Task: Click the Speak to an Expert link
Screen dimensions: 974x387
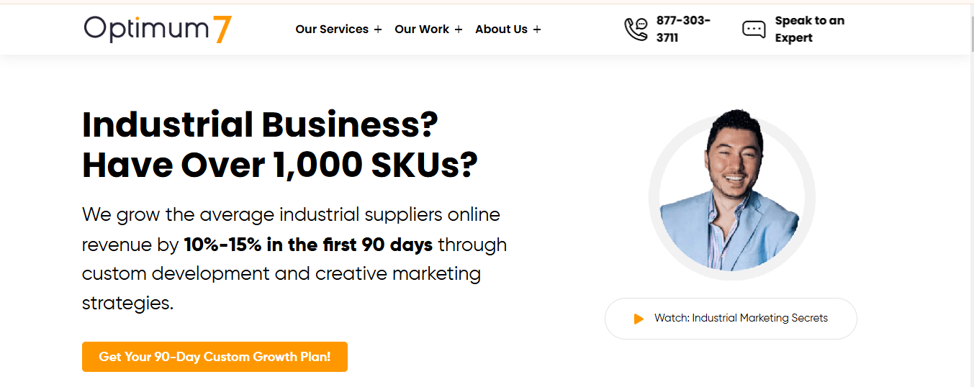Action: (x=809, y=29)
